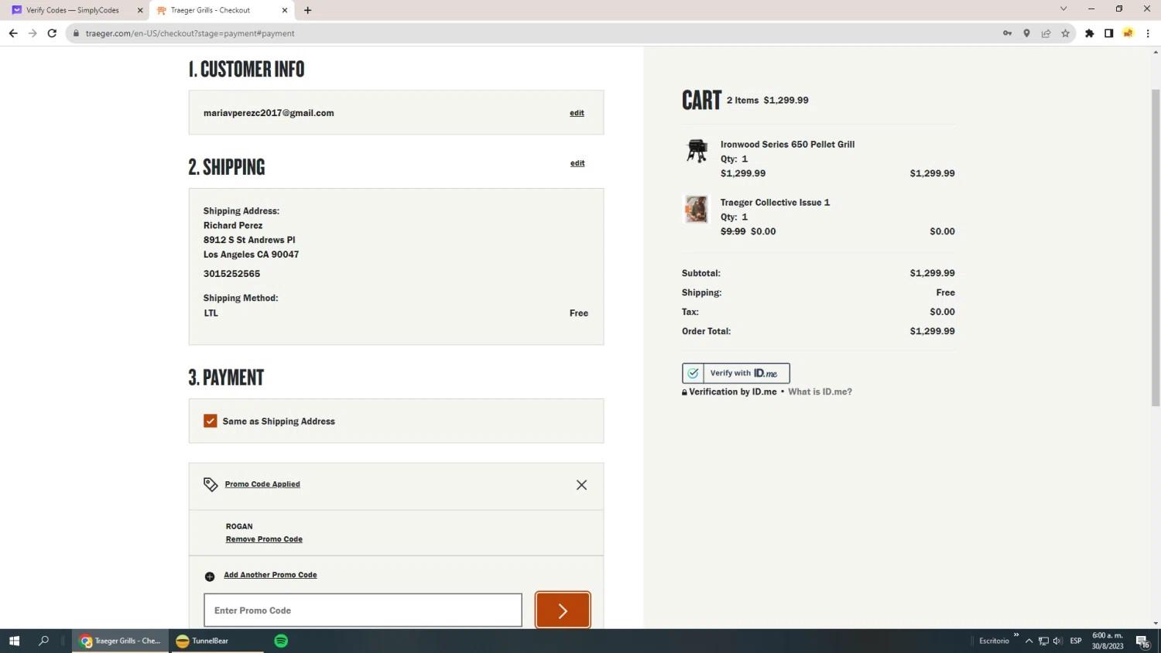
Task: Click Verify with ID.me button
Action: coord(736,373)
